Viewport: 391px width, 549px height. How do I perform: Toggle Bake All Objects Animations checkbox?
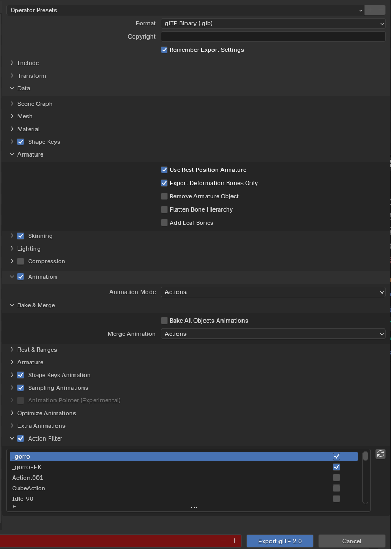coord(164,321)
